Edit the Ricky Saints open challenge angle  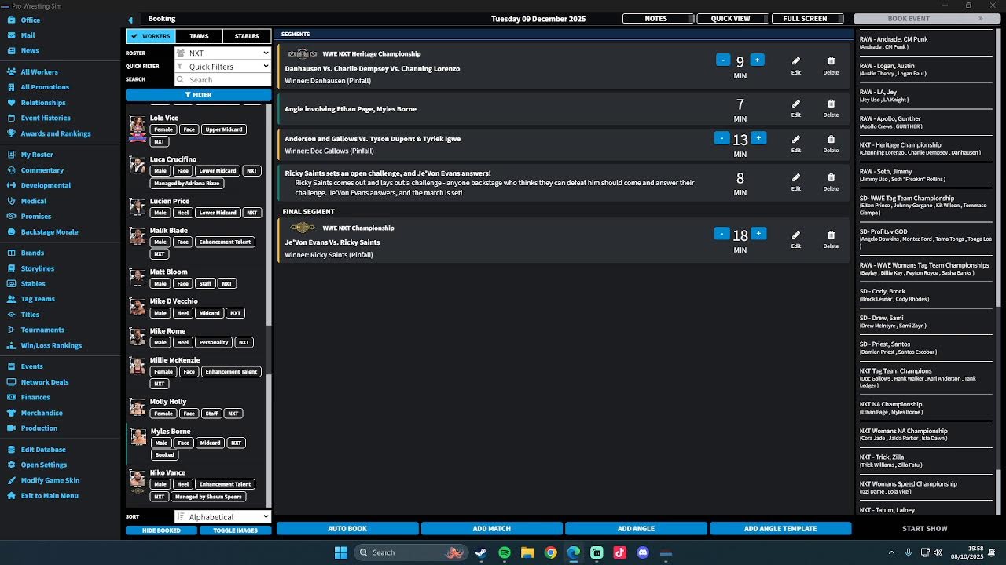click(796, 182)
